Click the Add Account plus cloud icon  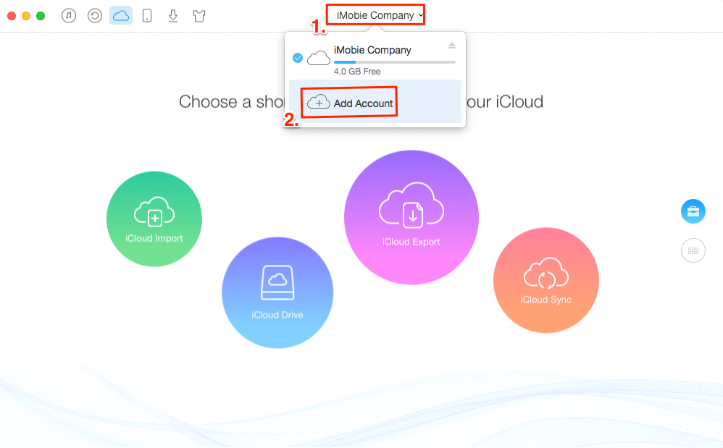[319, 102]
